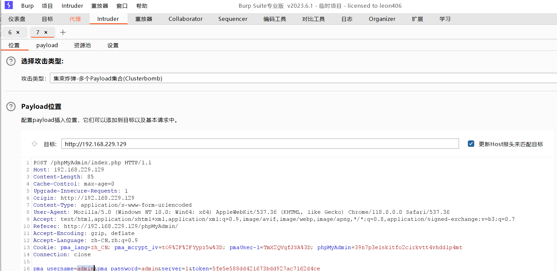Click the target crosshair icon beside 目标
Screen dimensions: 557x271
pyautogui.click(x=34, y=144)
